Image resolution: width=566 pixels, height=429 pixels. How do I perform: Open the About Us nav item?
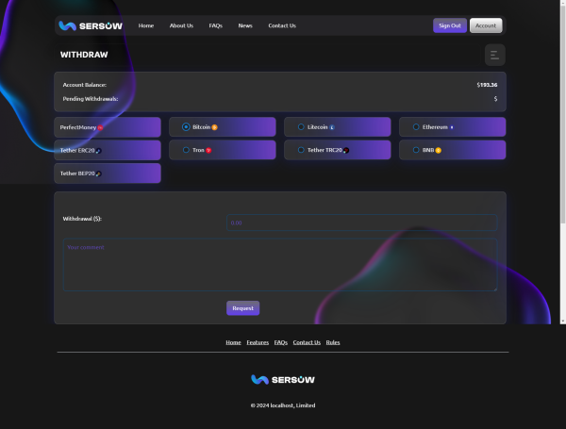tap(181, 25)
